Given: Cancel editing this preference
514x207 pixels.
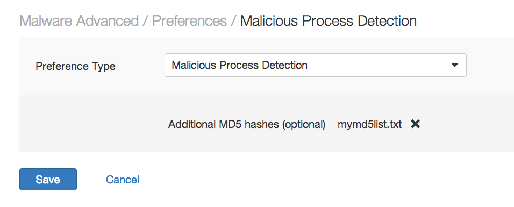Looking at the screenshot, I should coord(123,180).
